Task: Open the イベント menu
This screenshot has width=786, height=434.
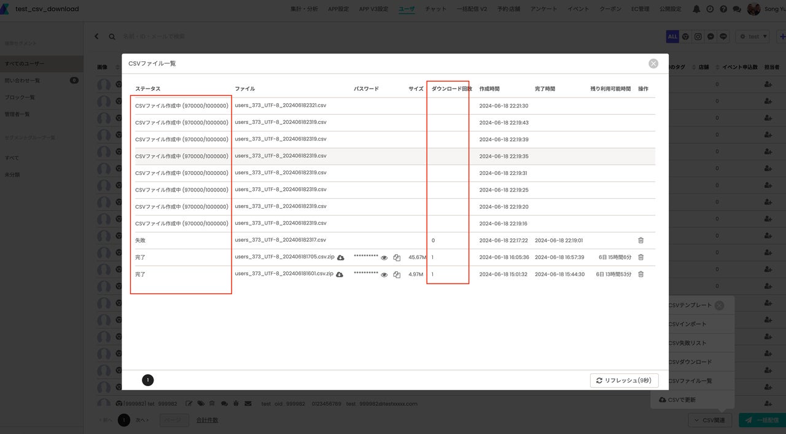Action: (x=578, y=9)
